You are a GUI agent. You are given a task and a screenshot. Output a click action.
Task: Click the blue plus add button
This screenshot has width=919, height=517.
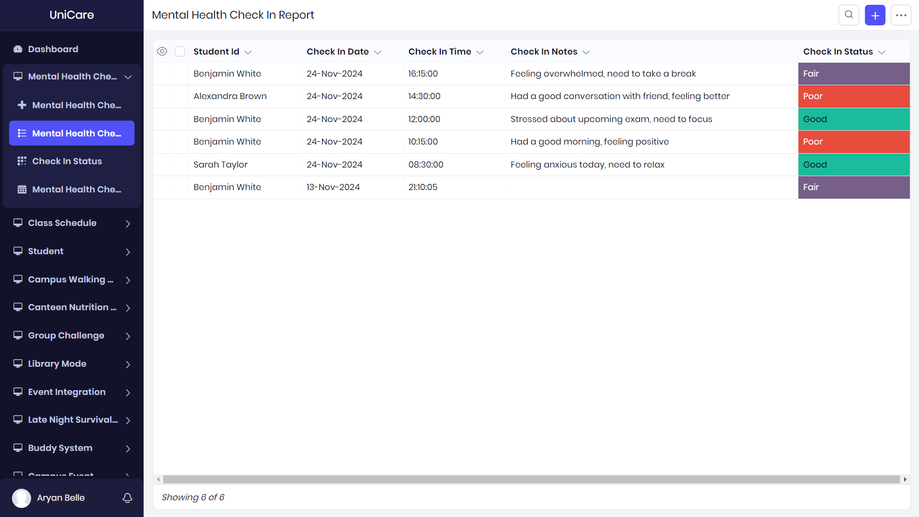tap(875, 15)
